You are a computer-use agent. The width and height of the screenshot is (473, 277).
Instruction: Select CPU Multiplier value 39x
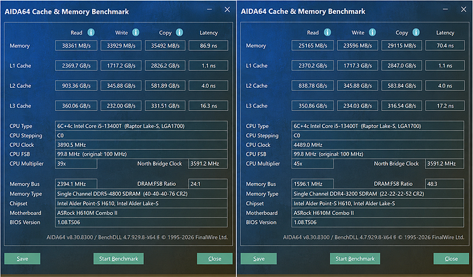(76, 164)
